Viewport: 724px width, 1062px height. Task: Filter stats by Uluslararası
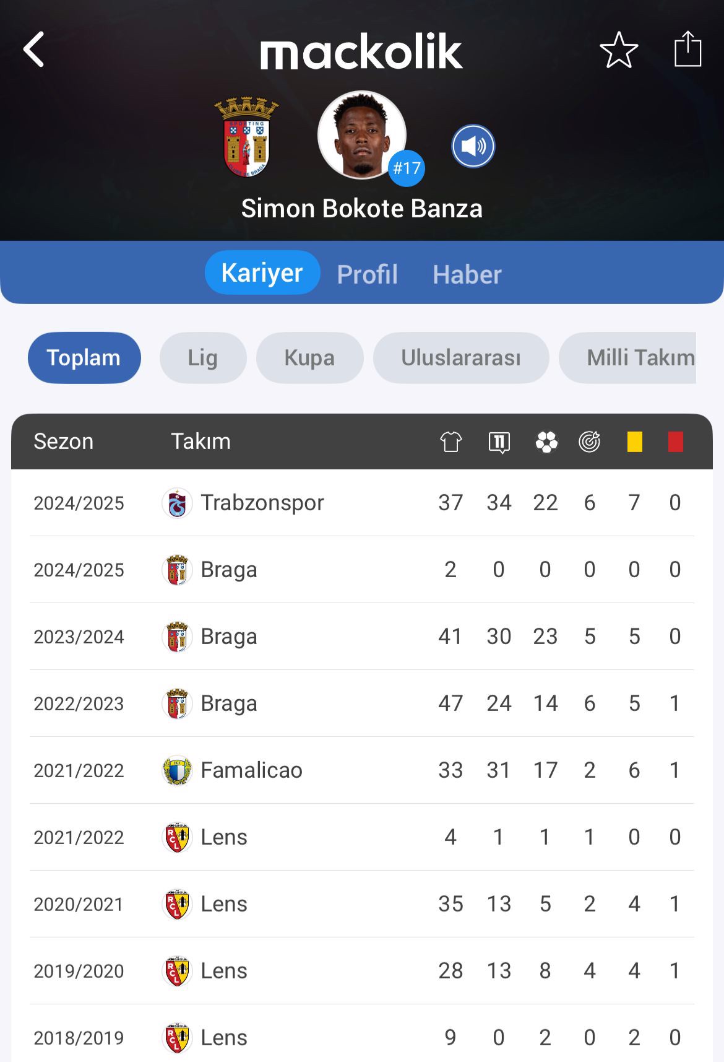pos(461,357)
